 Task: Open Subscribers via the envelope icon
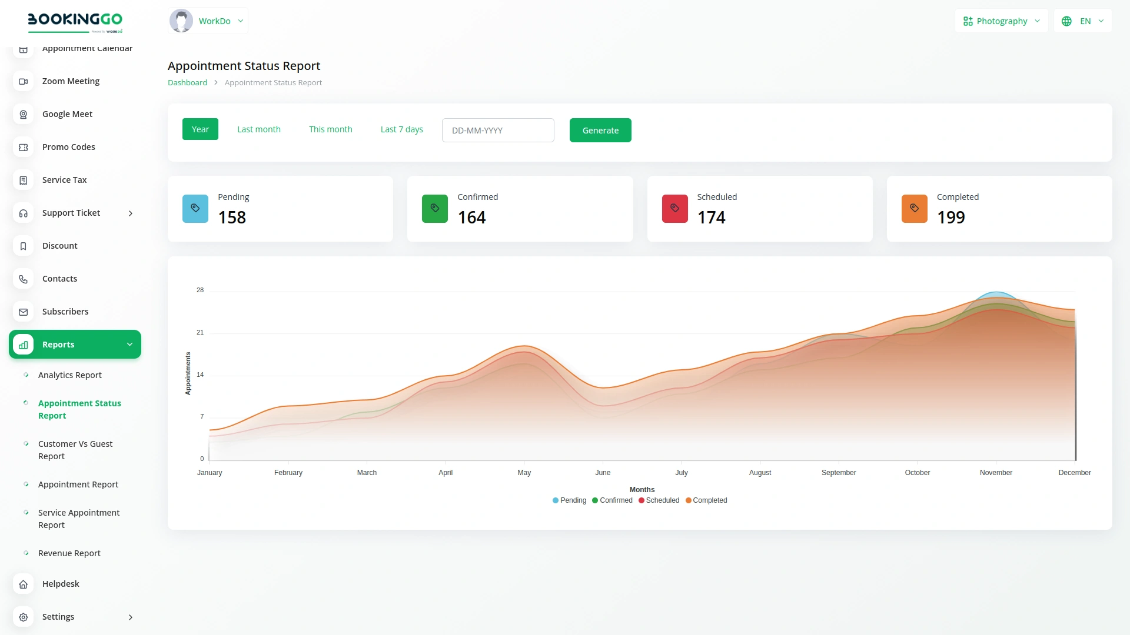coord(23,312)
